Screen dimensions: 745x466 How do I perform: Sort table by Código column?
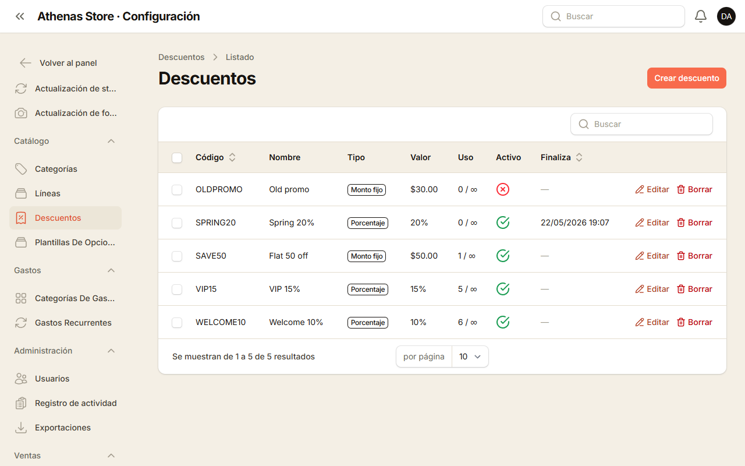(x=215, y=157)
